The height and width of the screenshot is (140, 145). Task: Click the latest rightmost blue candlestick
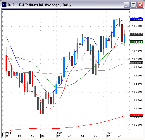pos(125,38)
